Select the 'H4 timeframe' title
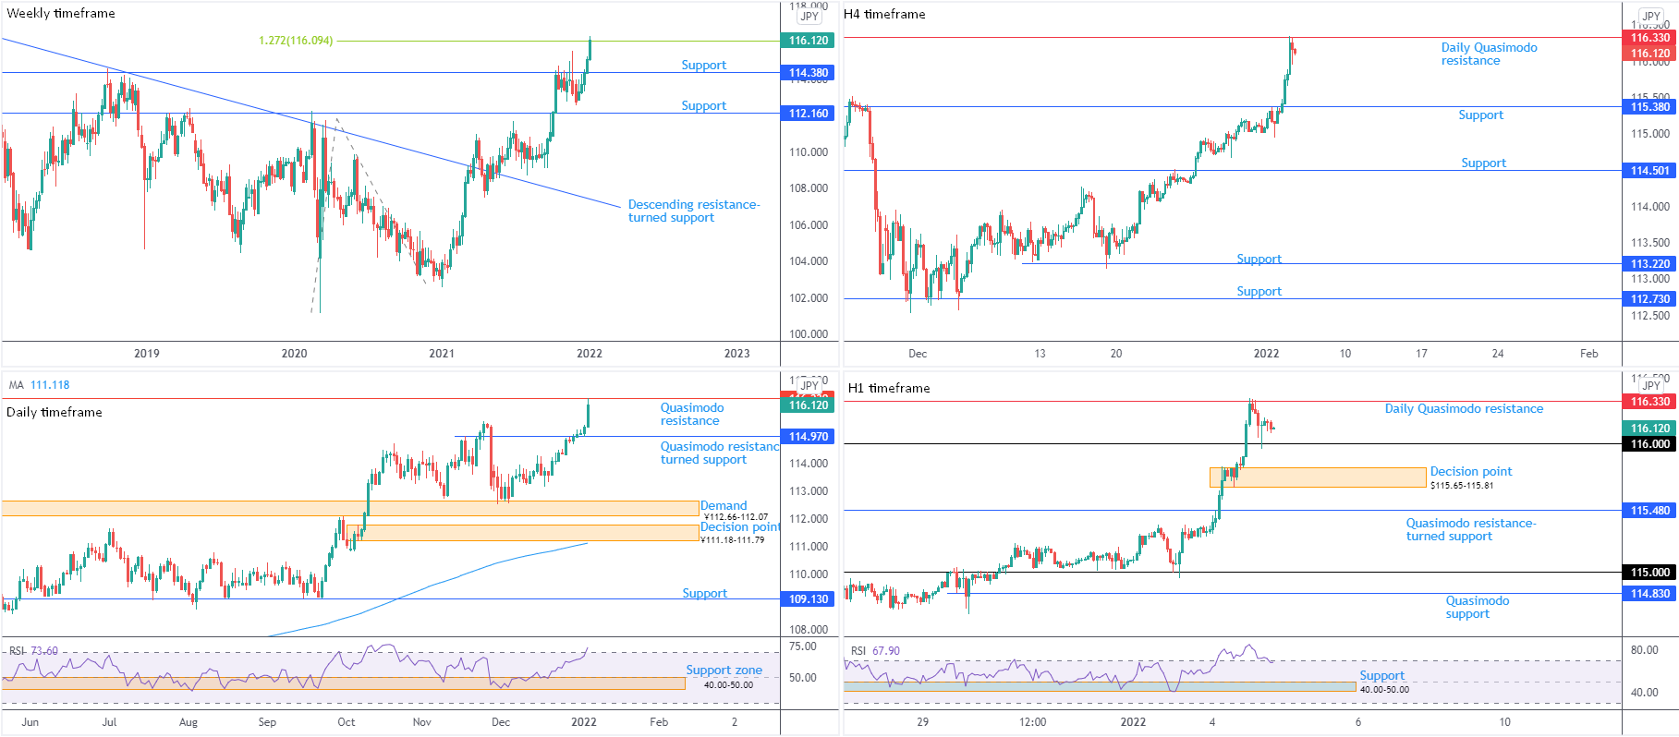This screenshot has height=737, width=1679. (884, 14)
